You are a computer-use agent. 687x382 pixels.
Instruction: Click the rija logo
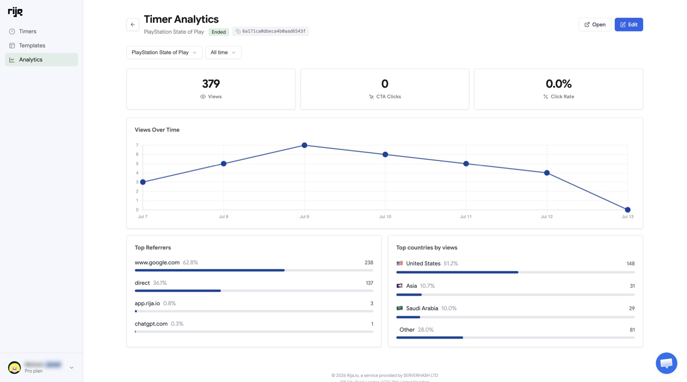click(15, 11)
